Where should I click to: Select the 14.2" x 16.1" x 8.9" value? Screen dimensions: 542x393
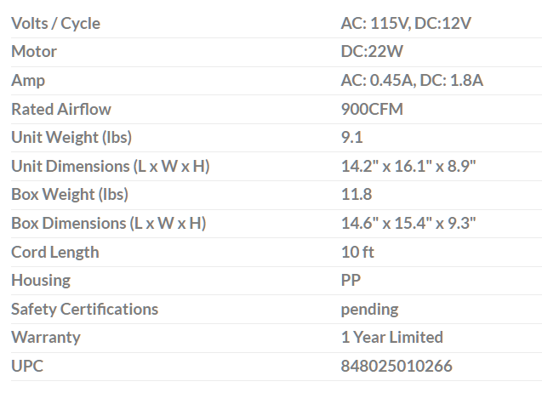(408, 166)
